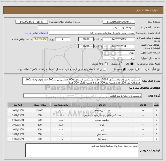Click the تهران province field
Viewport: 166px width, 161px height.
(x=119, y=53)
